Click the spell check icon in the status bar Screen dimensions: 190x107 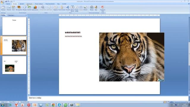[18, 102]
